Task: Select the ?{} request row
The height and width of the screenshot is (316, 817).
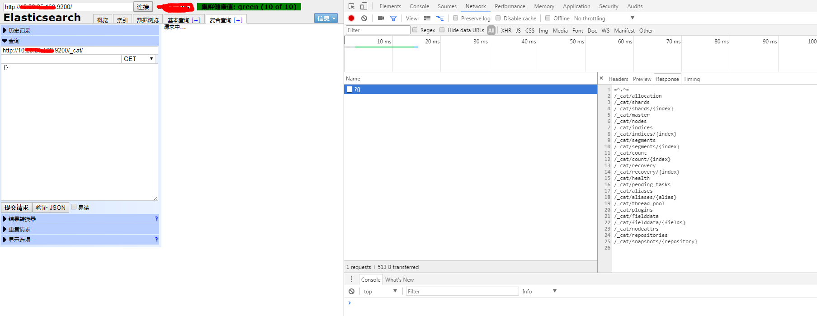Action: (x=471, y=90)
